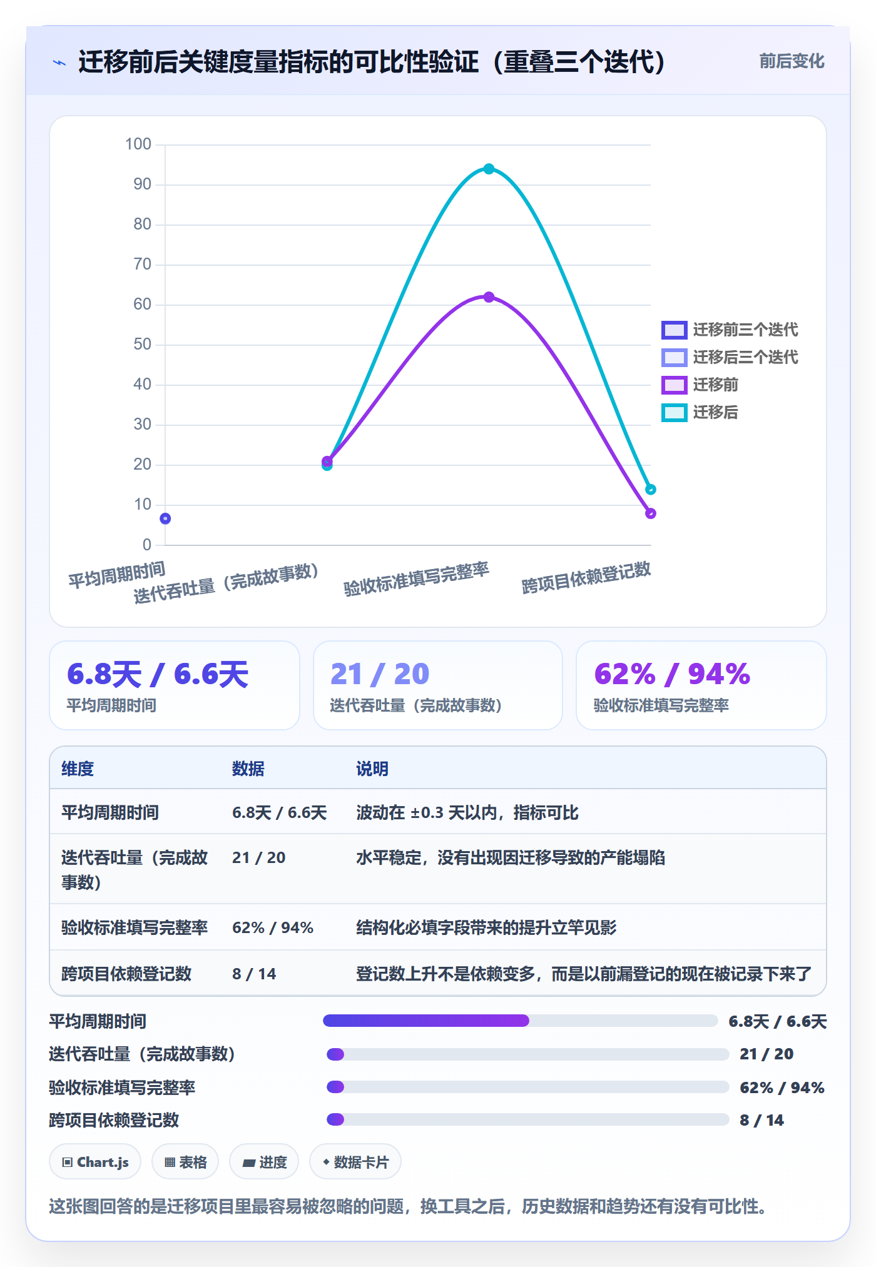Viewport: 876px width, 1267px height.
Task: Click the 维度 table column header
Action: pyautogui.click(x=78, y=769)
